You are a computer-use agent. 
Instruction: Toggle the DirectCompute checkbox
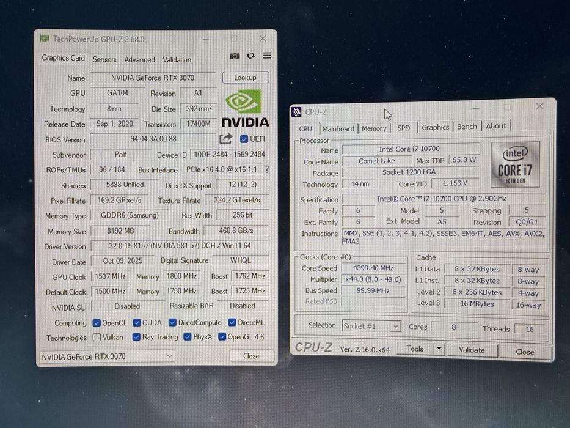[x=172, y=322]
